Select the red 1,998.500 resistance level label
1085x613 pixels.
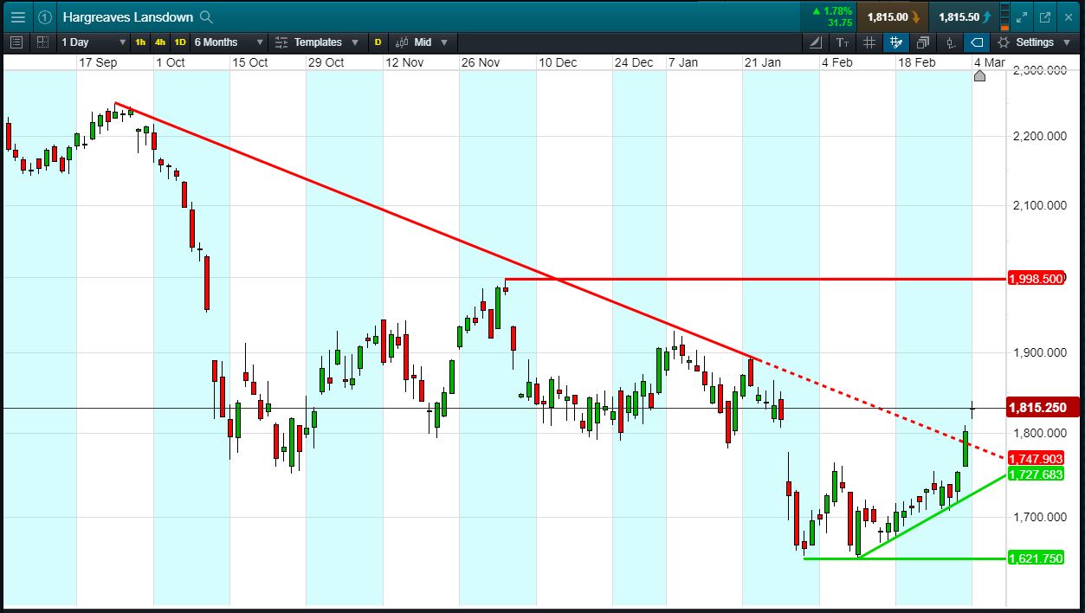point(1036,279)
